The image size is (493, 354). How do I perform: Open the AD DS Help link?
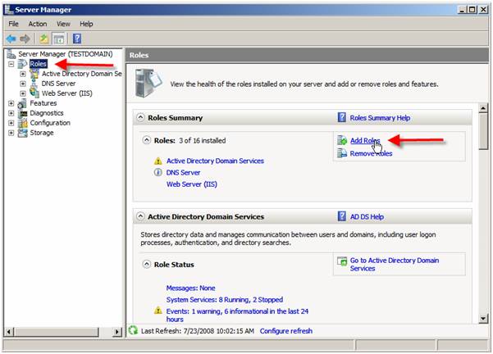pyautogui.click(x=367, y=216)
